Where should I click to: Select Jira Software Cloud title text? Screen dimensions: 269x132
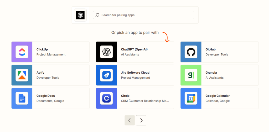coord(135,73)
